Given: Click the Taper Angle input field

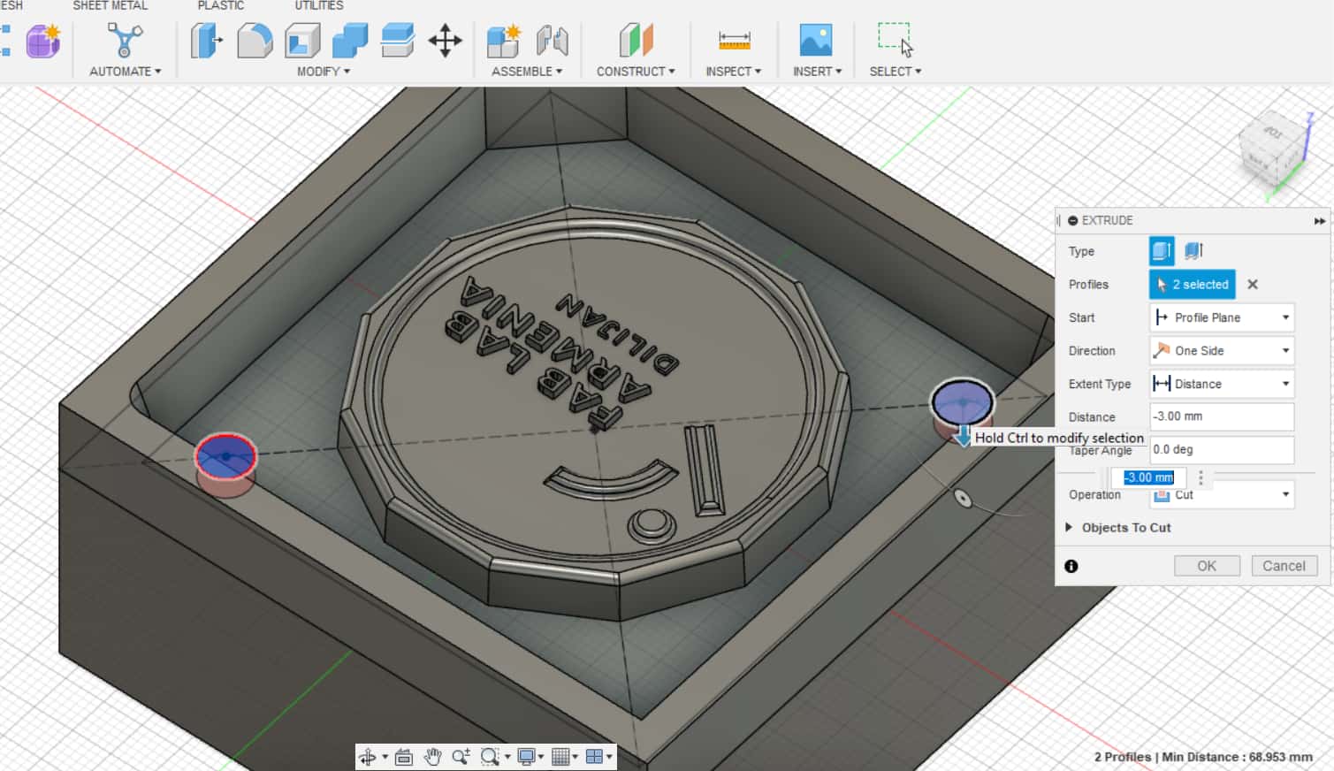Looking at the screenshot, I should tap(1221, 450).
